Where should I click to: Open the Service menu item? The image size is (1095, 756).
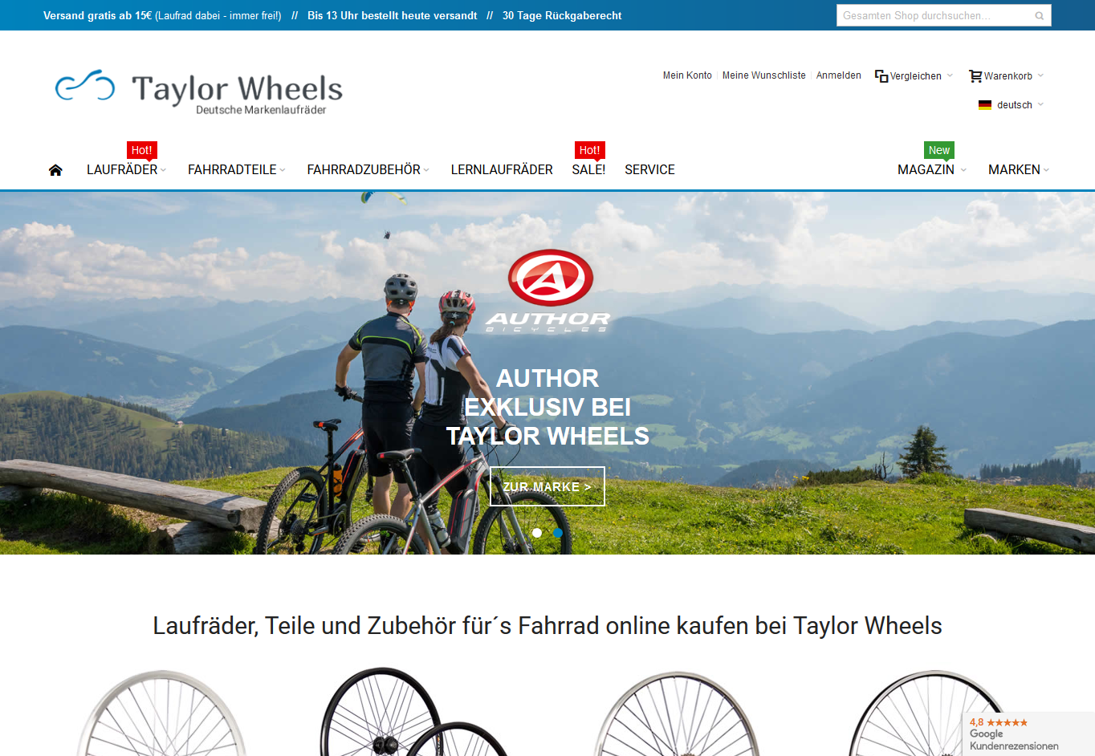(x=649, y=170)
